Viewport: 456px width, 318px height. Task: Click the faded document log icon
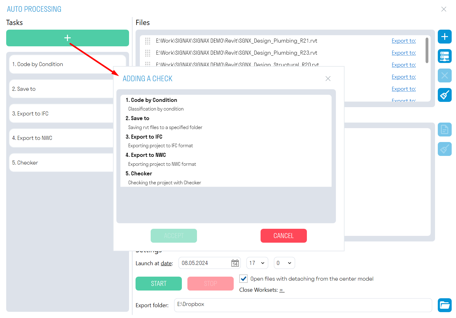[445, 130]
